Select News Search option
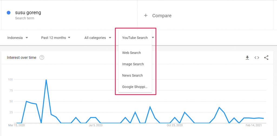The image size is (277, 136). (132, 76)
